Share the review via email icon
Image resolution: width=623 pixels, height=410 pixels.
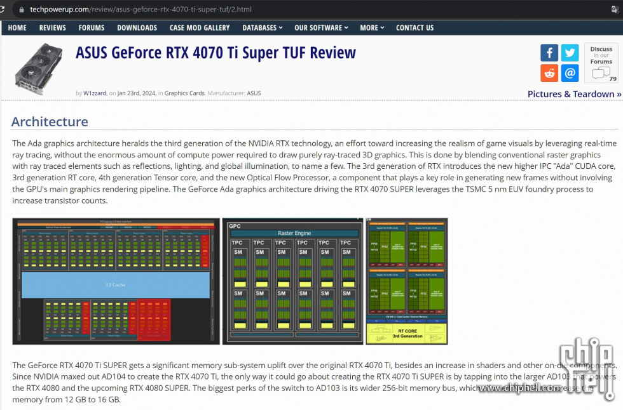pos(570,74)
